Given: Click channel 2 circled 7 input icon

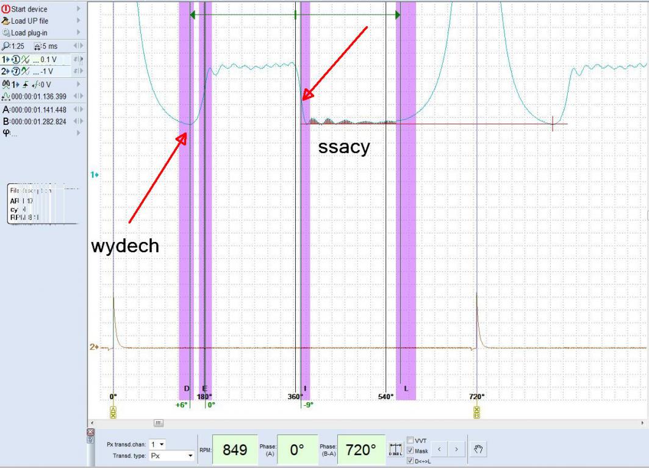Looking at the screenshot, I should [x=15, y=71].
